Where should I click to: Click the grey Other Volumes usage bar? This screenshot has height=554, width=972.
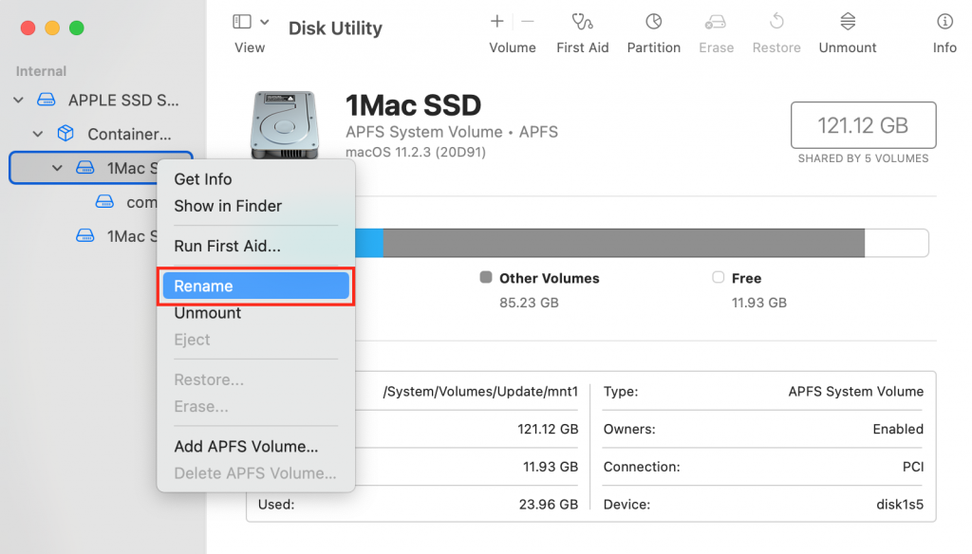pos(624,242)
